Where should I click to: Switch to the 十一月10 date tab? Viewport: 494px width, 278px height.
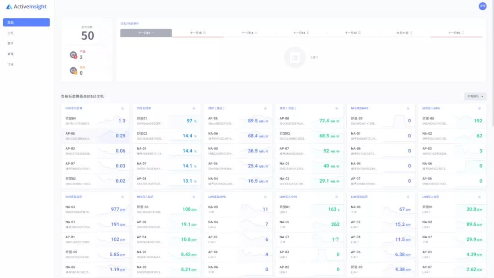(456, 33)
